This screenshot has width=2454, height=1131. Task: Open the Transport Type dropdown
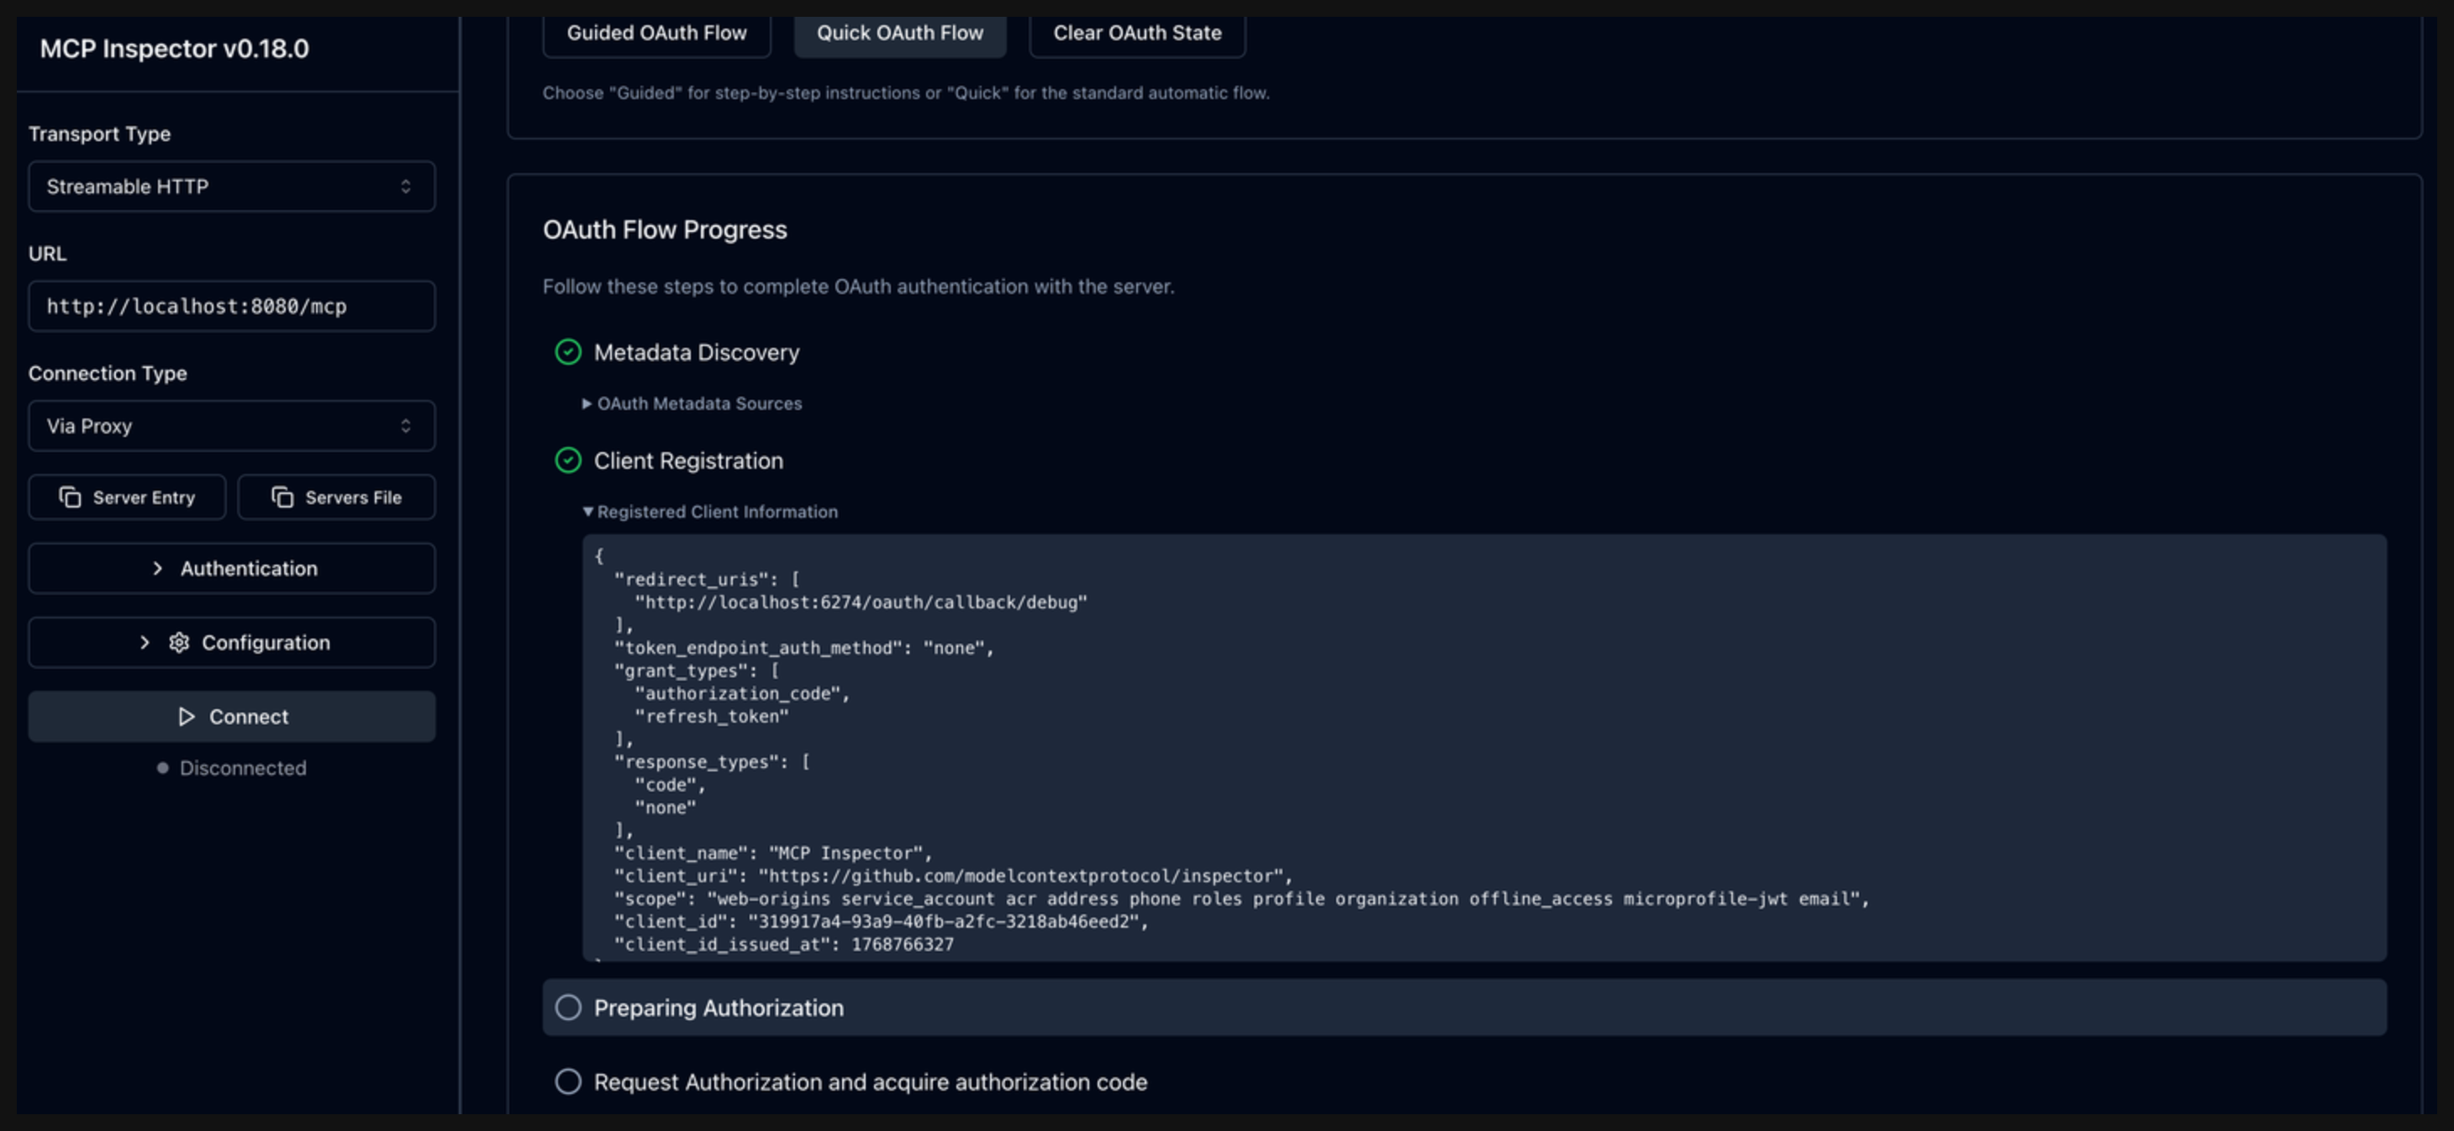231,187
